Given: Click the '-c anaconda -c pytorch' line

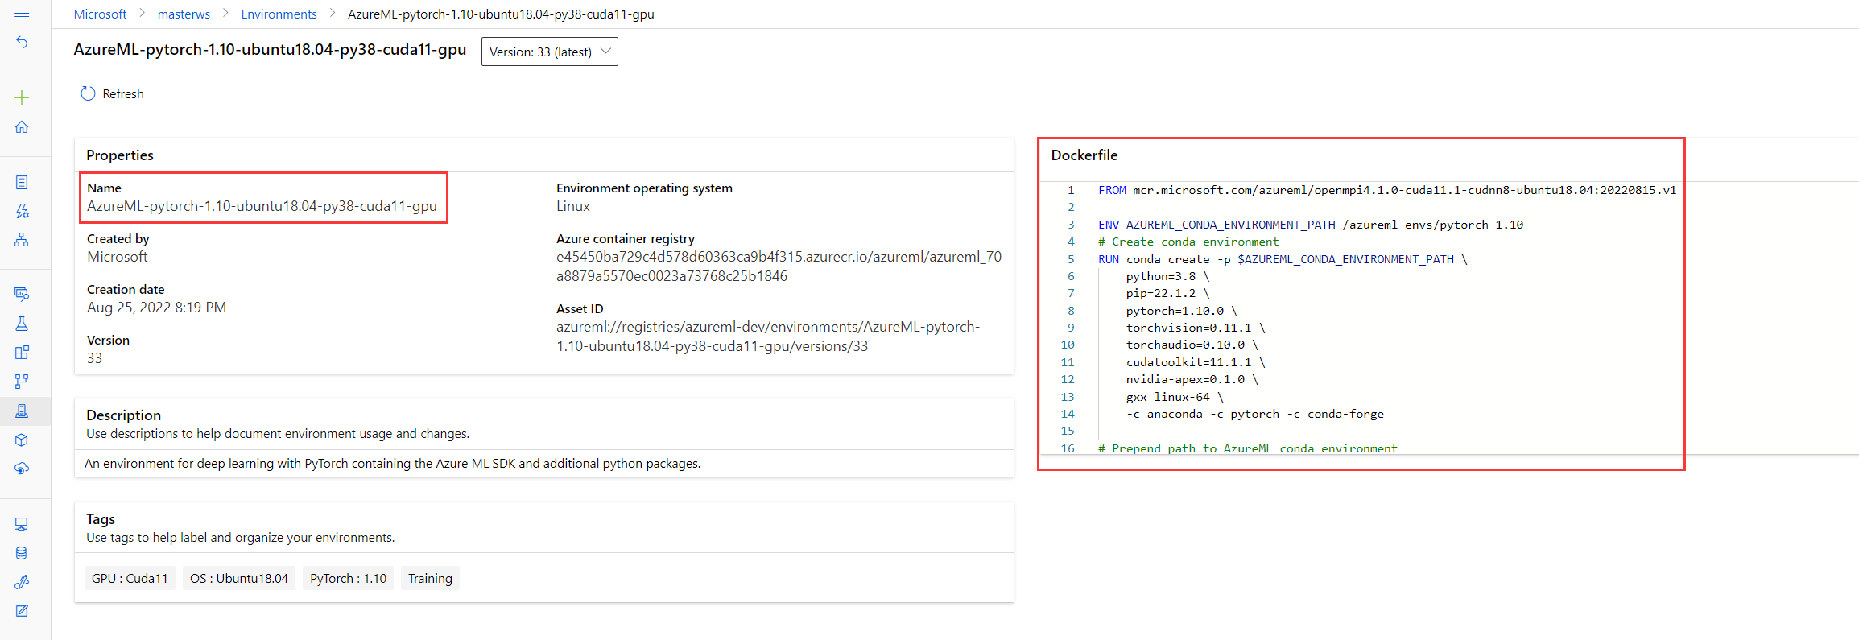Looking at the screenshot, I should click(x=1255, y=414).
